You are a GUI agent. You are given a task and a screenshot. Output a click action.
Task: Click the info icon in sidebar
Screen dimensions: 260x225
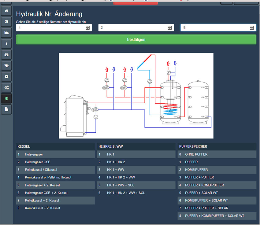click(6, 43)
